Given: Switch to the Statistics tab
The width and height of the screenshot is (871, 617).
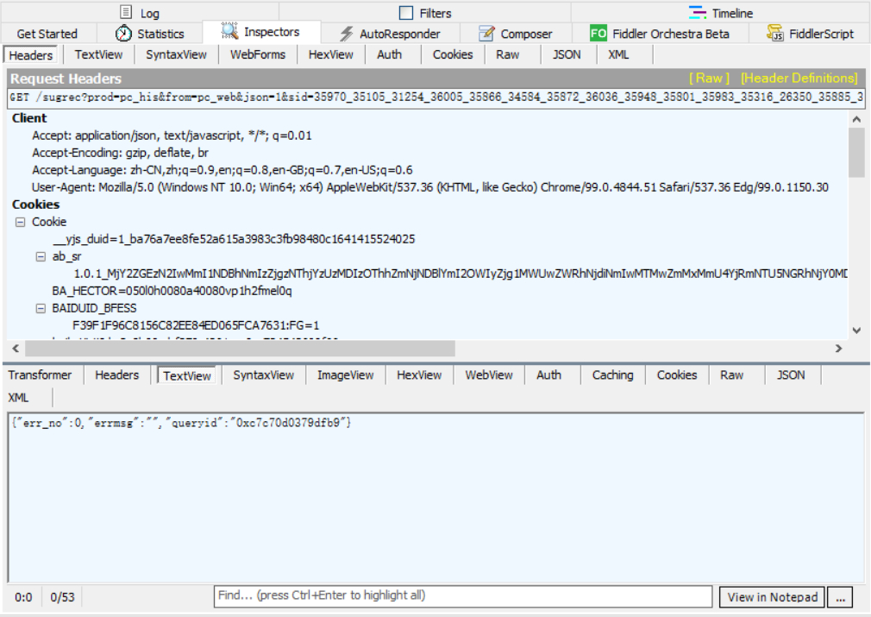Looking at the screenshot, I should (x=150, y=34).
